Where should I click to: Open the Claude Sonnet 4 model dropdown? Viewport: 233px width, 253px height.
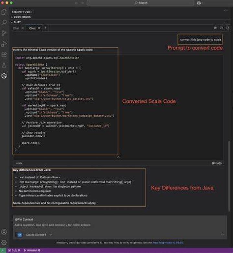[x=39, y=235]
